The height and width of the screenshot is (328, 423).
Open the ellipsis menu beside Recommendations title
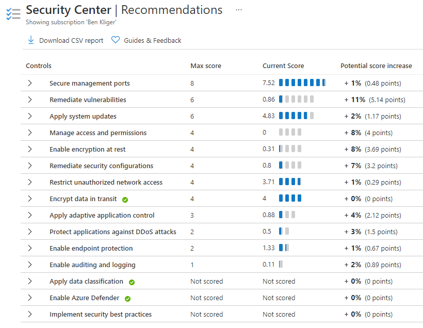[238, 10]
